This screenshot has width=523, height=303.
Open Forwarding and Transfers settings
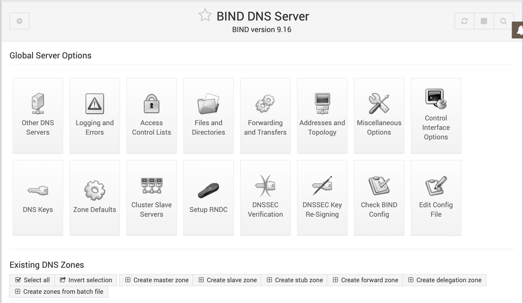[x=265, y=115]
